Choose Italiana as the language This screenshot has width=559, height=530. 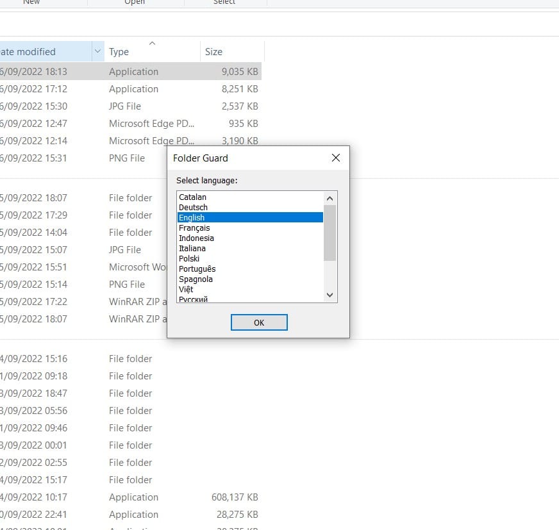coord(250,249)
